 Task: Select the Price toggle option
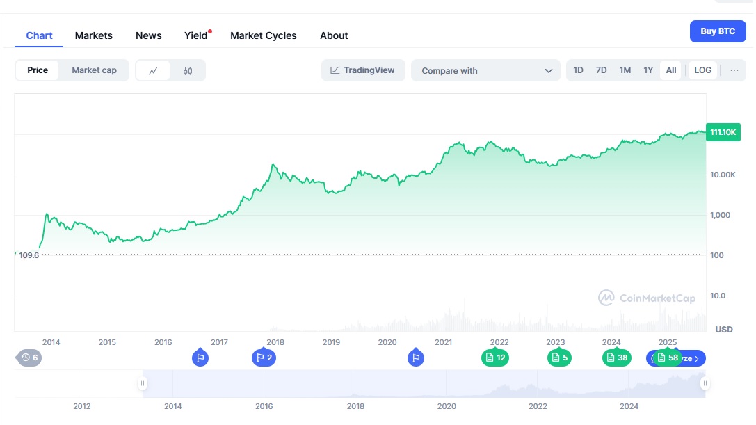38,70
